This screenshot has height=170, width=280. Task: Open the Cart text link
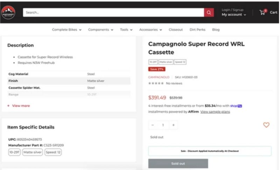coord(273,12)
